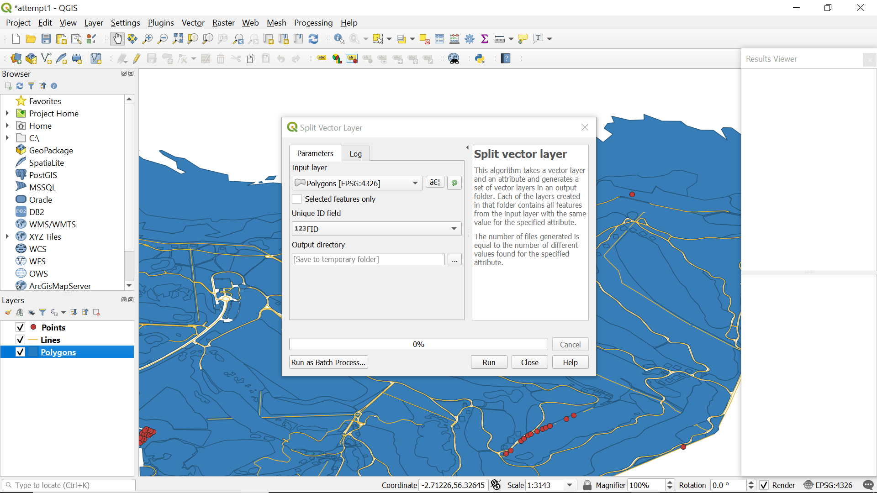
Task: Open the Processing menu
Action: (313, 23)
